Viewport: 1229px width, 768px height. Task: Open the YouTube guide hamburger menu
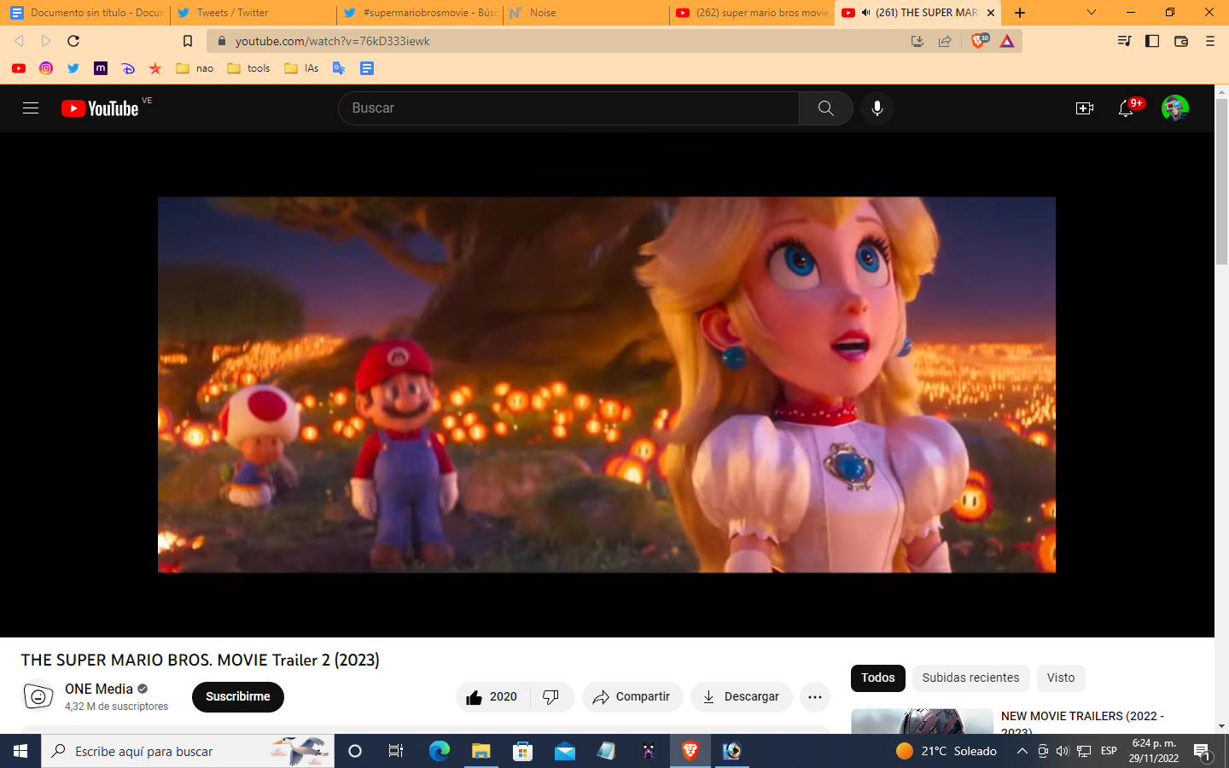[31, 108]
